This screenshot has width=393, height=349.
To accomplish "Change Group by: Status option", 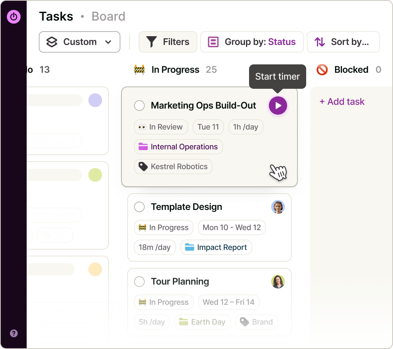I will coord(252,42).
